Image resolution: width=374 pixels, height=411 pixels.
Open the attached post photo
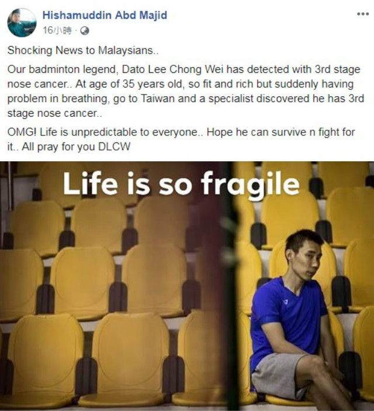187,286
